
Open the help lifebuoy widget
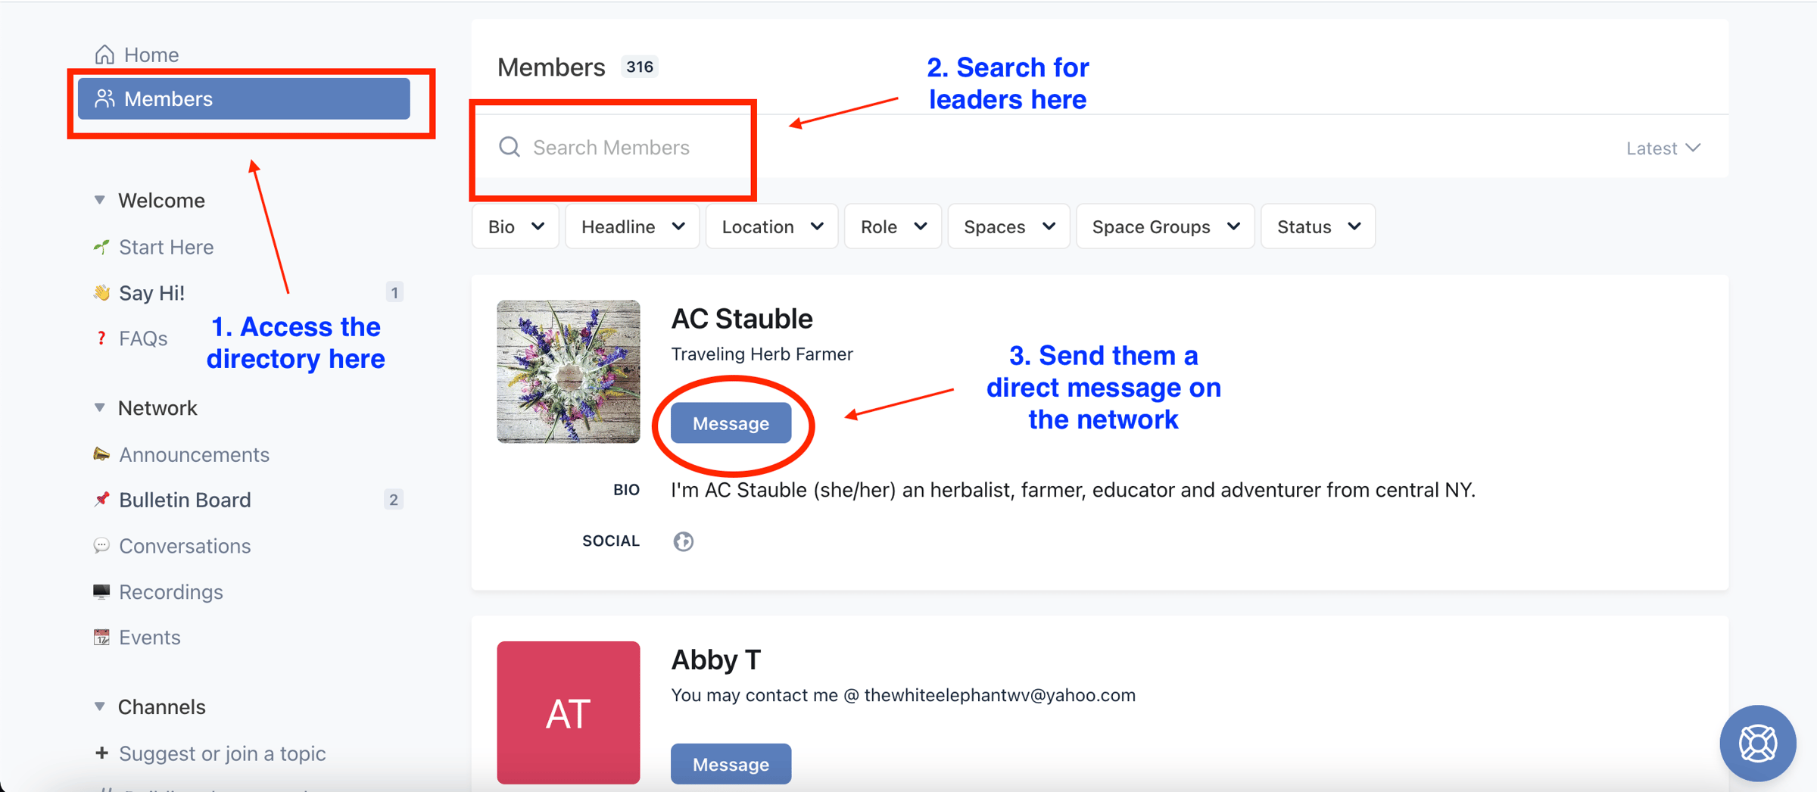(x=1757, y=744)
